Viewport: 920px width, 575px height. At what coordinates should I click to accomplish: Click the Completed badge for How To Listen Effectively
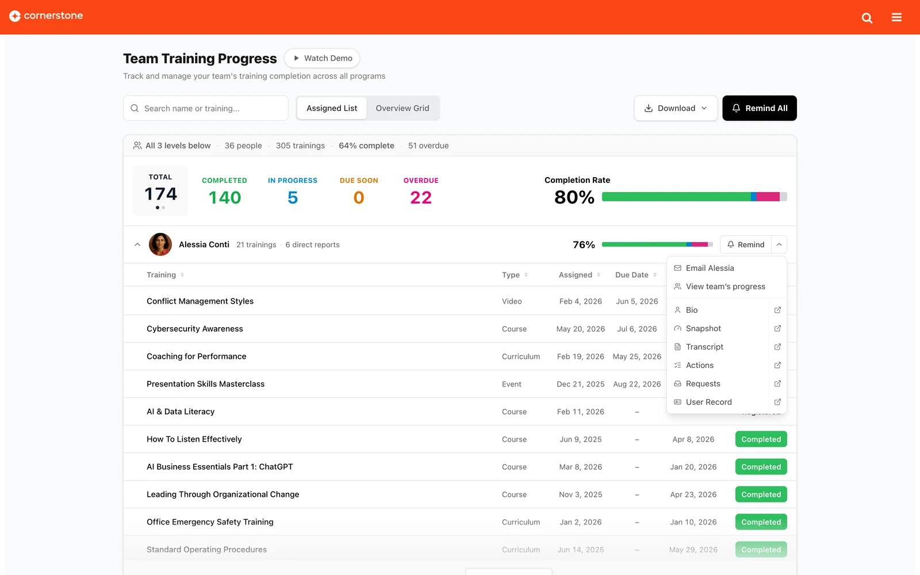[x=761, y=439]
